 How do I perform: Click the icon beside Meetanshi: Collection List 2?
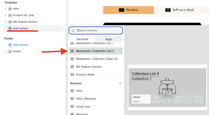click(x=72, y=51)
